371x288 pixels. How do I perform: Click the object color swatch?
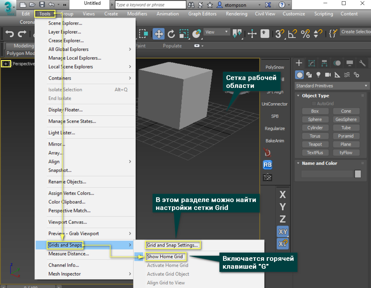(x=358, y=174)
